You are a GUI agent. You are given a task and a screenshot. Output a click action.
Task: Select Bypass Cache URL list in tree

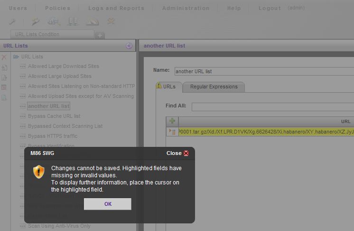coord(54,116)
